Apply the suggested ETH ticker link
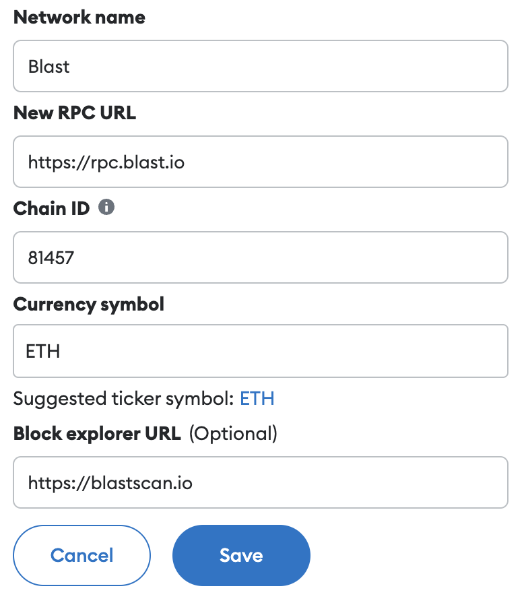This screenshot has height=605, width=524. click(x=257, y=398)
